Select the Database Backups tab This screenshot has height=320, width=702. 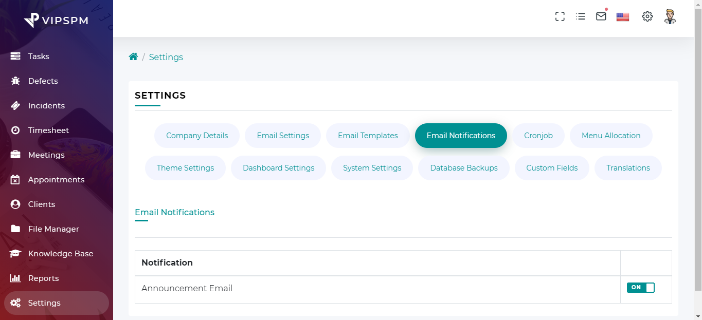tap(464, 168)
